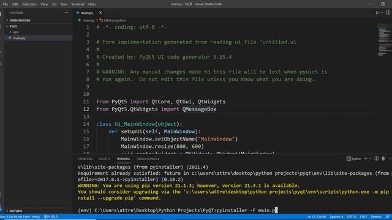Open the File menu
Screen dimensions: 392x220
[6, 4]
